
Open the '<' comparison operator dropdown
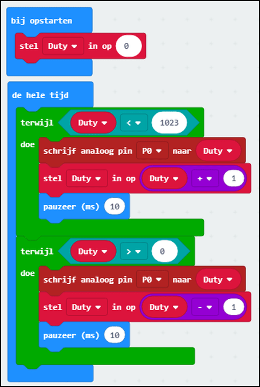(133, 123)
